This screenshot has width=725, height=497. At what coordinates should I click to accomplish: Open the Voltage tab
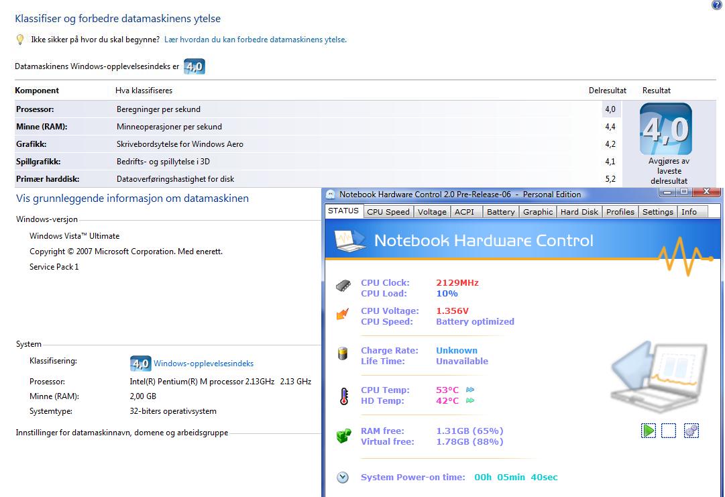tap(432, 212)
